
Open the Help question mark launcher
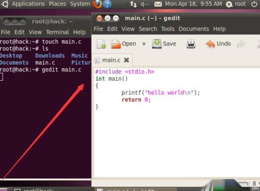point(107,4)
